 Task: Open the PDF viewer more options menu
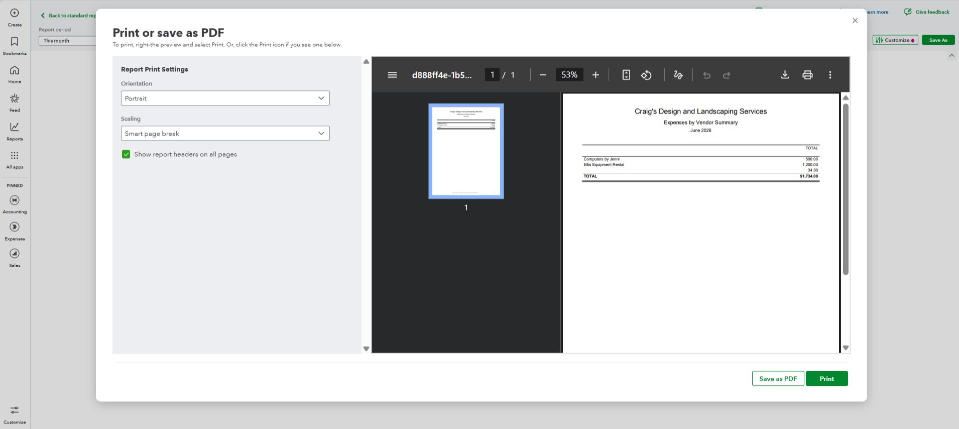pyautogui.click(x=830, y=75)
